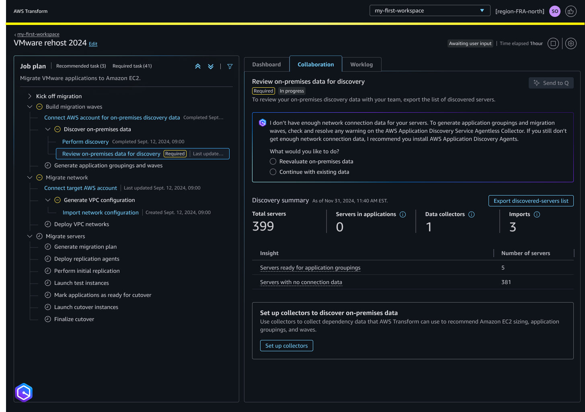Click the stop job square icon
This screenshot has height=412, width=585.
coord(553,43)
